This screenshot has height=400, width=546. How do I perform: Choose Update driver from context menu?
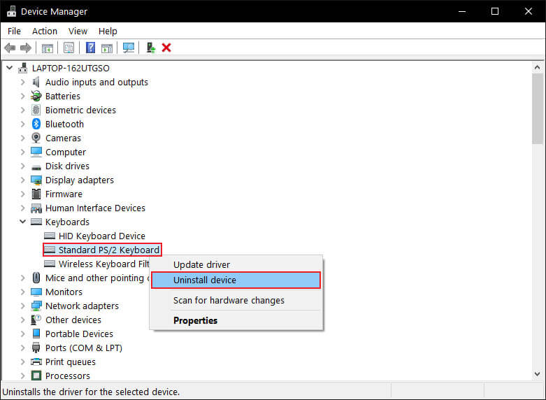[x=236, y=264]
